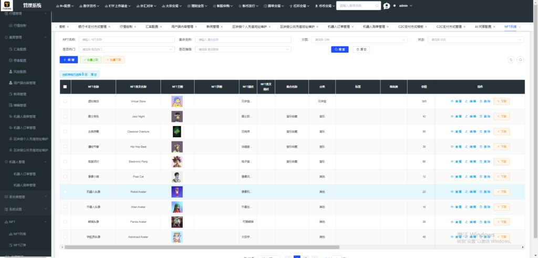This screenshot has height=258, width=538.
Task: Collapse the 盘面管理 sidebar section
Action: (26, 37)
